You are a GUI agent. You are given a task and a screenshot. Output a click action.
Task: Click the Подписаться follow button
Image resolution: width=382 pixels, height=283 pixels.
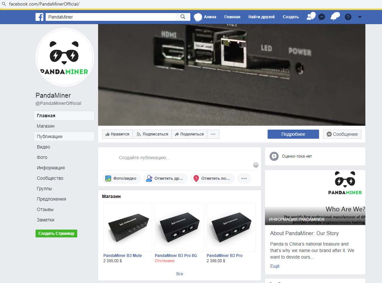[152, 134]
